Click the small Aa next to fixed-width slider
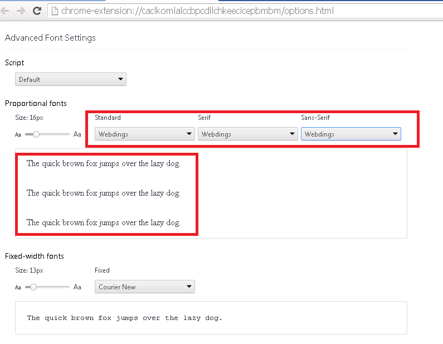Screen dimensions: 443x344 coord(18,288)
